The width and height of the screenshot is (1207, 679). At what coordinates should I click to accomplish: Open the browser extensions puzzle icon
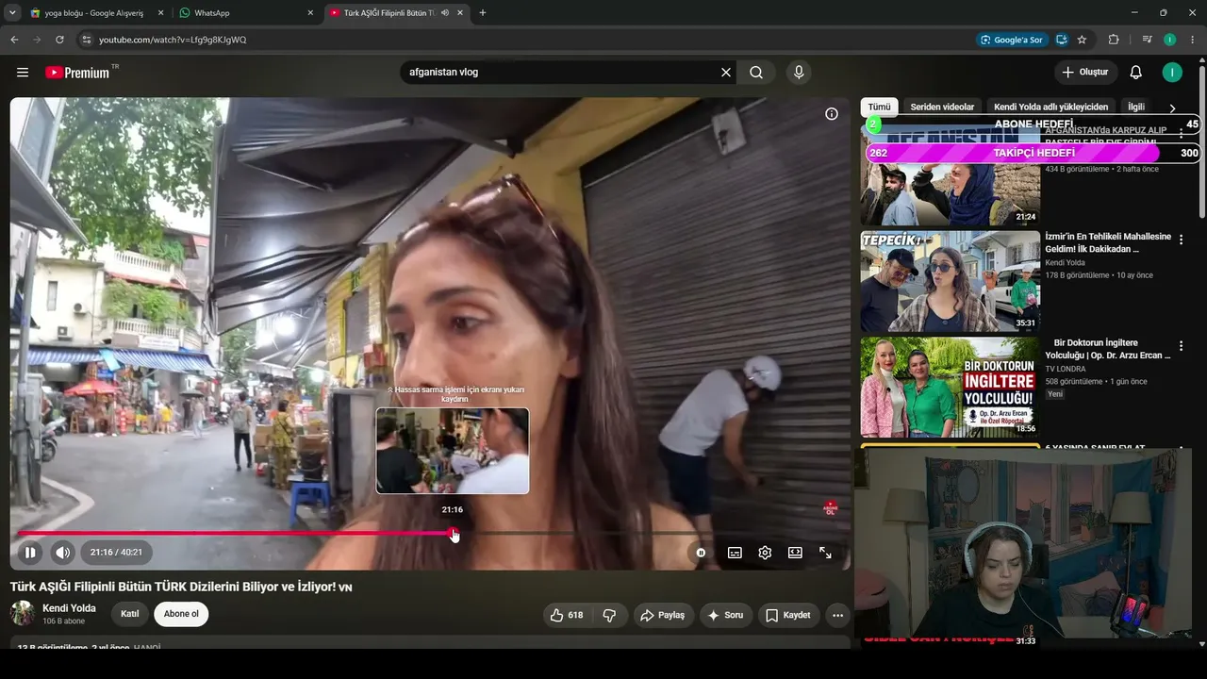pos(1114,40)
